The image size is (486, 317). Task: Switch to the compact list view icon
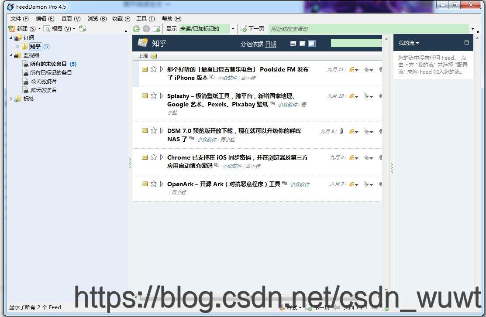293,44
